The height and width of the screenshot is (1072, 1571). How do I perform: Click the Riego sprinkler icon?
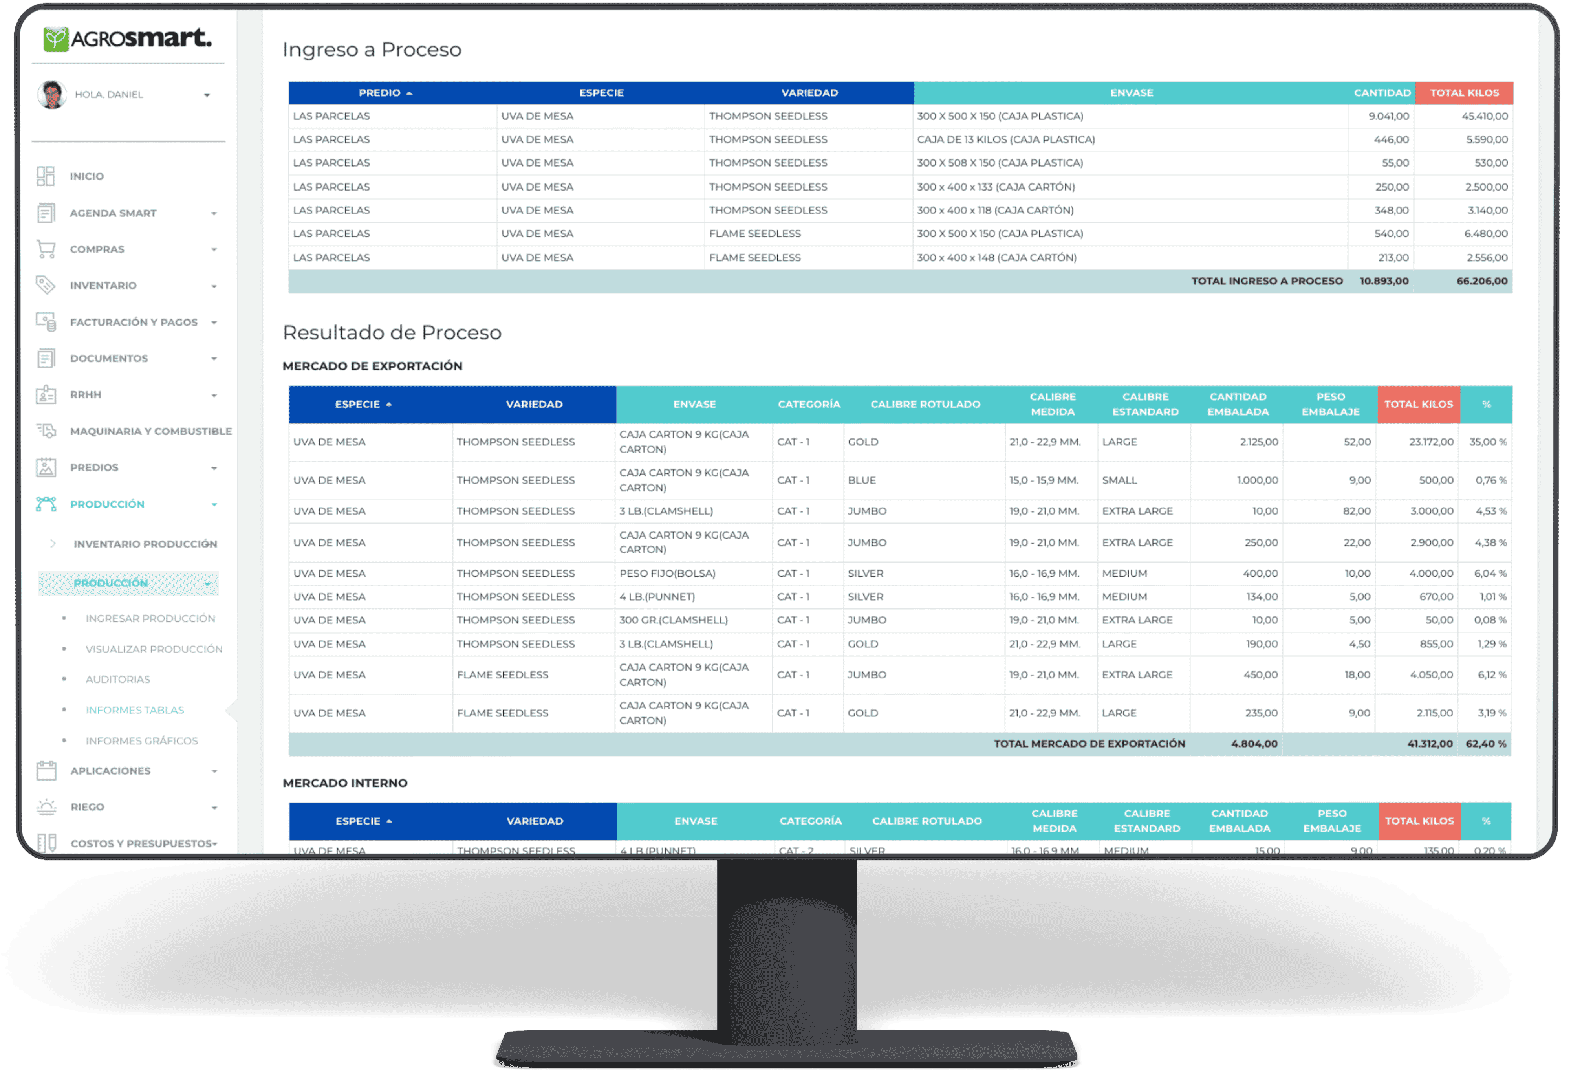pyautogui.click(x=46, y=806)
